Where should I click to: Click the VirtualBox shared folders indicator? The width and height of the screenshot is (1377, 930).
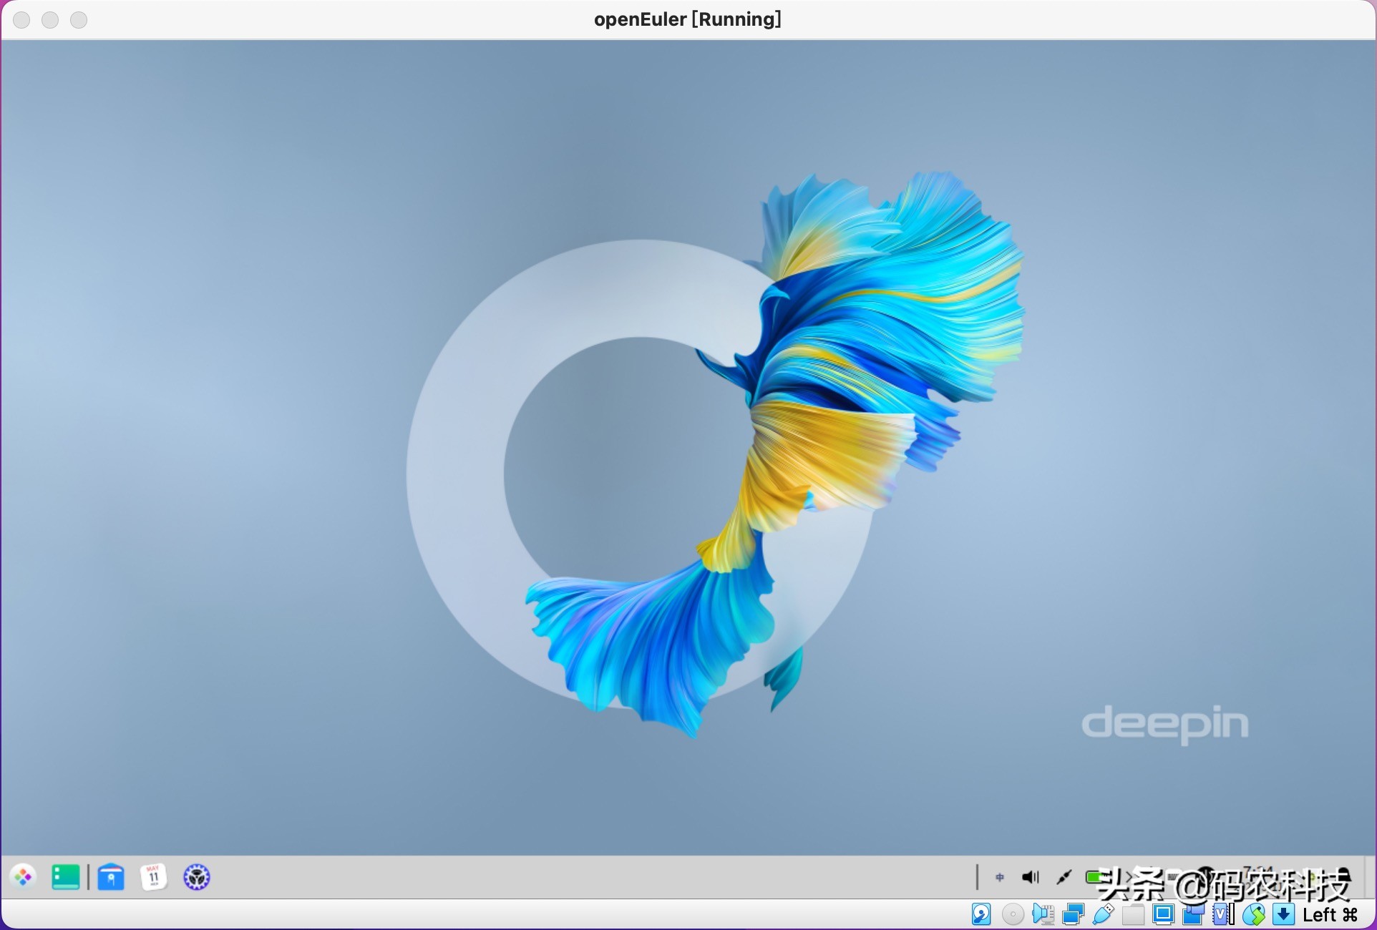tap(1133, 914)
